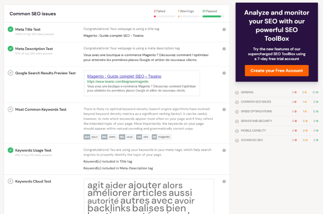The height and width of the screenshot is (214, 323).
Task: Click the 'pour' keyword tag
Action: click(92, 137)
